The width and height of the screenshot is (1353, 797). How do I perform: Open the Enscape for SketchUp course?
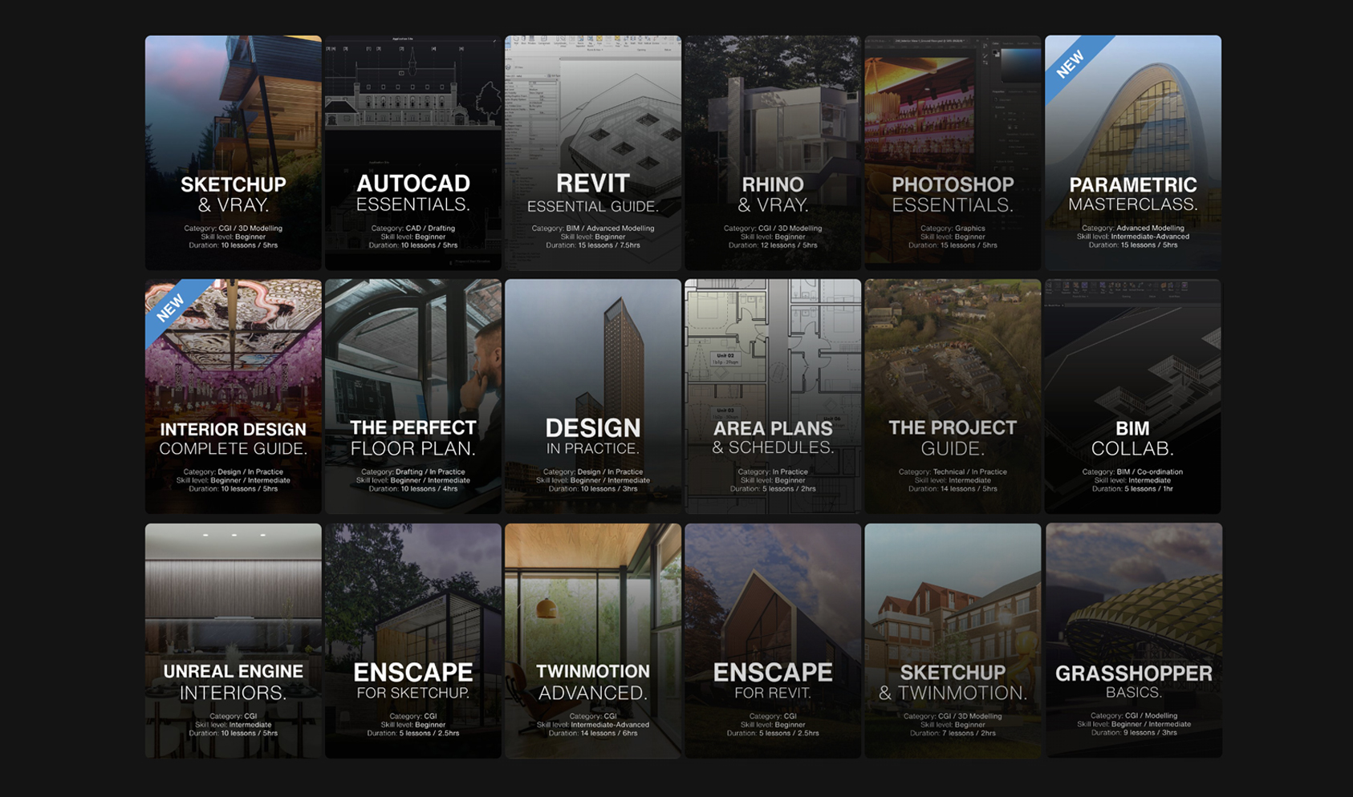(412, 641)
